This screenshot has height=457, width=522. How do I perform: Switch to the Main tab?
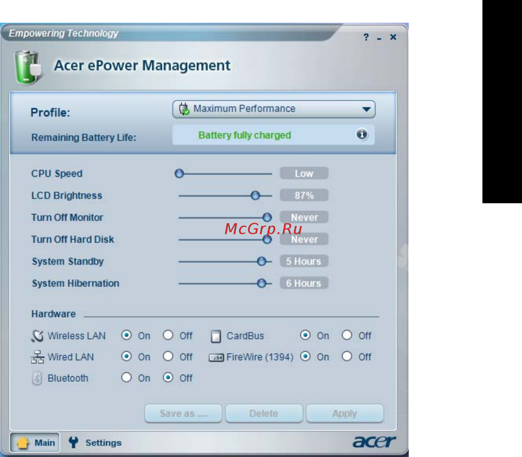coord(35,443)
